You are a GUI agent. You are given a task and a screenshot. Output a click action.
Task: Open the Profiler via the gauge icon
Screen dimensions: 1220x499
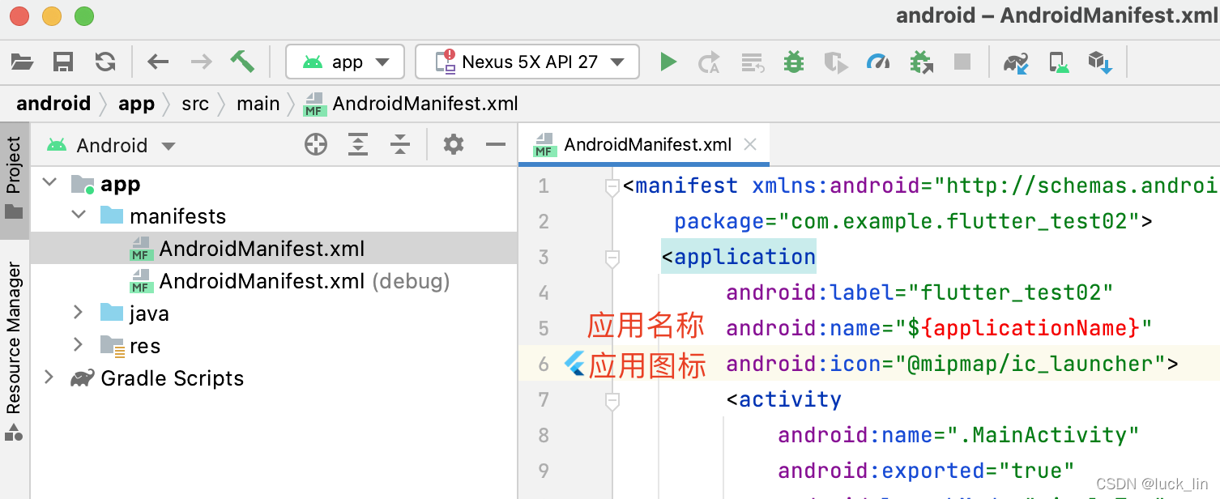878,62
